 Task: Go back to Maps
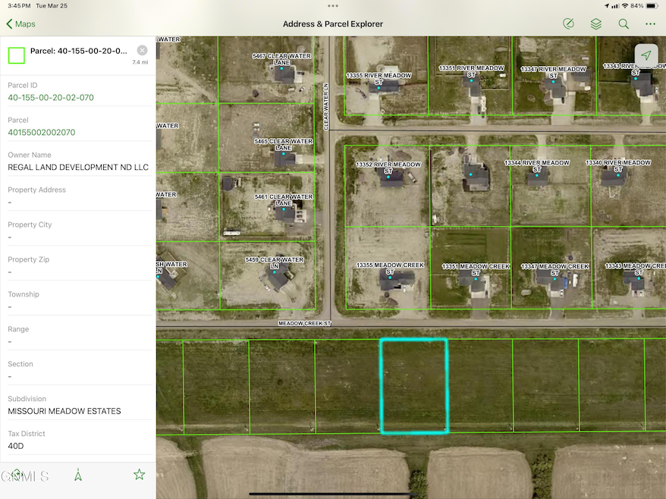click(x=20, y=24)
